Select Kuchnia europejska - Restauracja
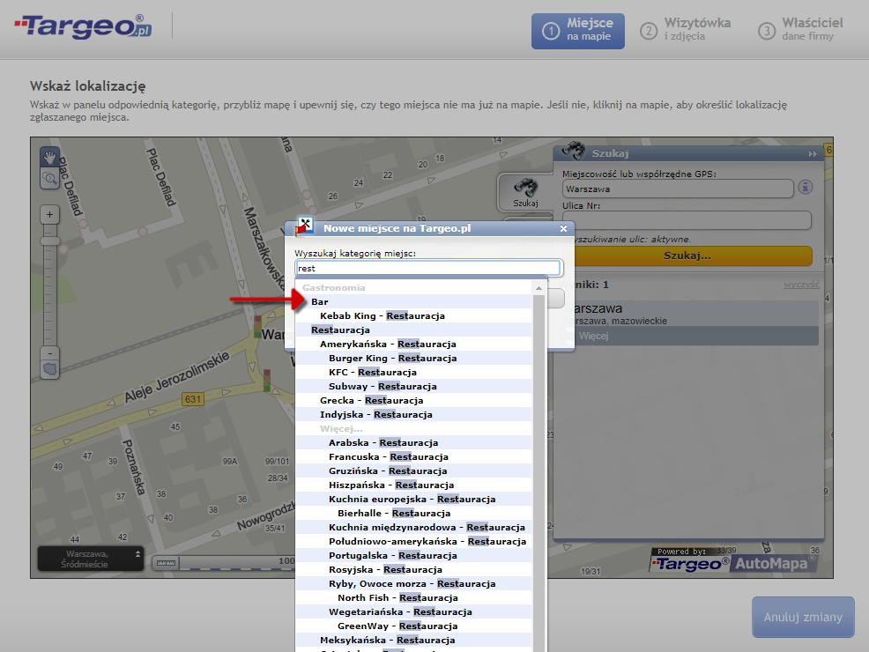 [413, 500]
